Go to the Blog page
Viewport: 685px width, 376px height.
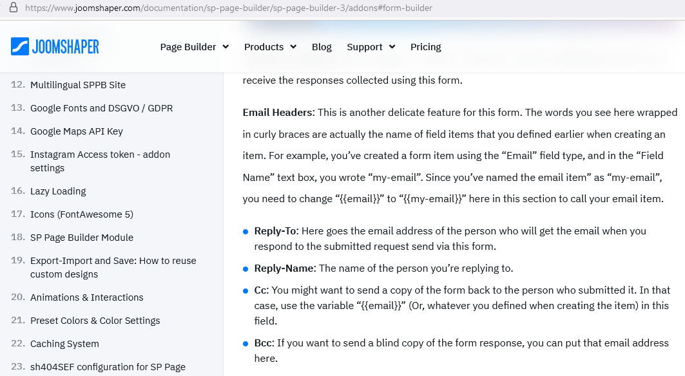(x=322, y=47)
